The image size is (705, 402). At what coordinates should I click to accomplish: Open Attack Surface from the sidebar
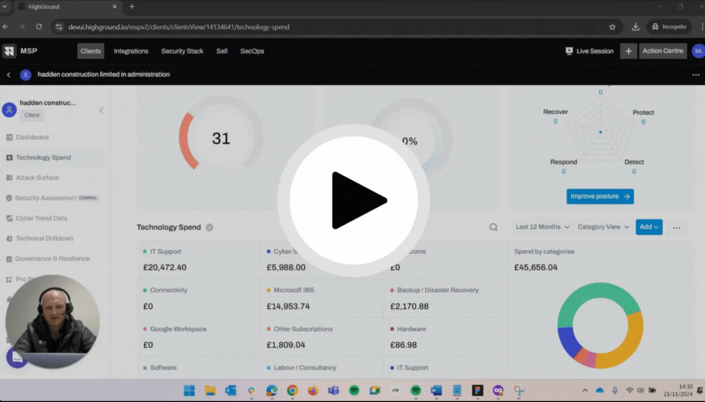[38, 178]
